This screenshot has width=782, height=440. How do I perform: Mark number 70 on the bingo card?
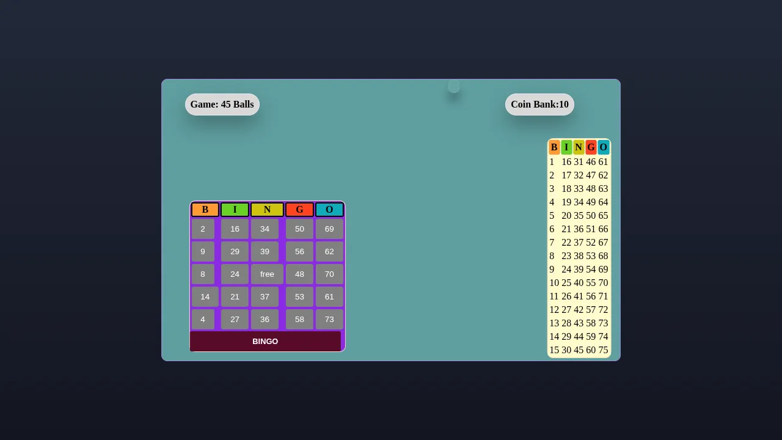click(x=329, y=274)
